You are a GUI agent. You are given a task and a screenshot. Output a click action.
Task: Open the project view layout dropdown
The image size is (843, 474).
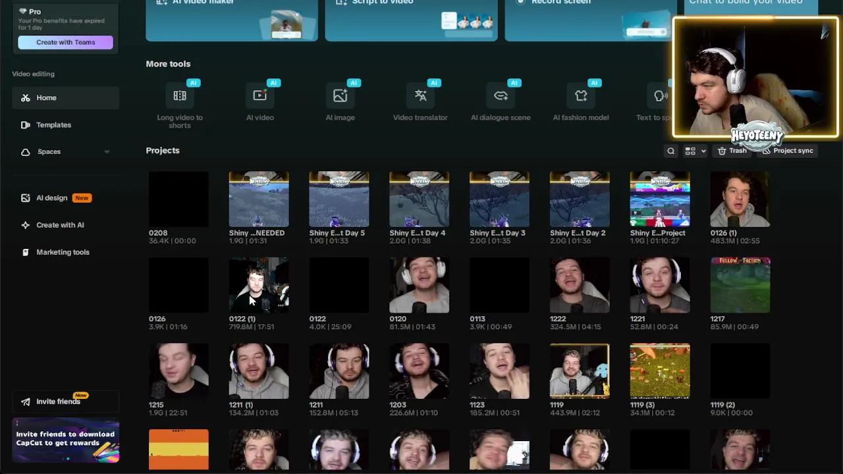[x=695, y=151]
